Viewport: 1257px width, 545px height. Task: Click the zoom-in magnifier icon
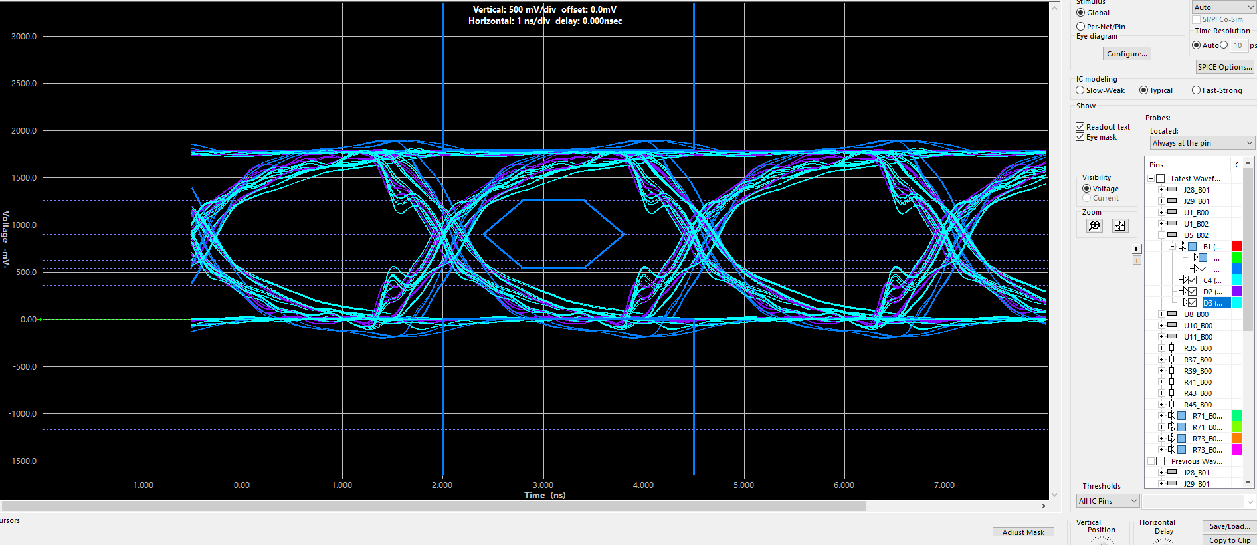[1094, 226]
